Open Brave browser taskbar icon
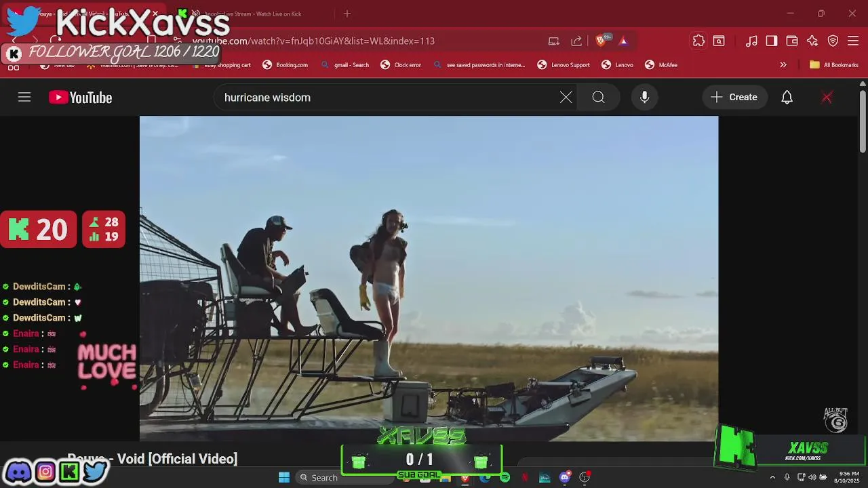The width and height of the screenshot is (868, 488). click(465, 477)
